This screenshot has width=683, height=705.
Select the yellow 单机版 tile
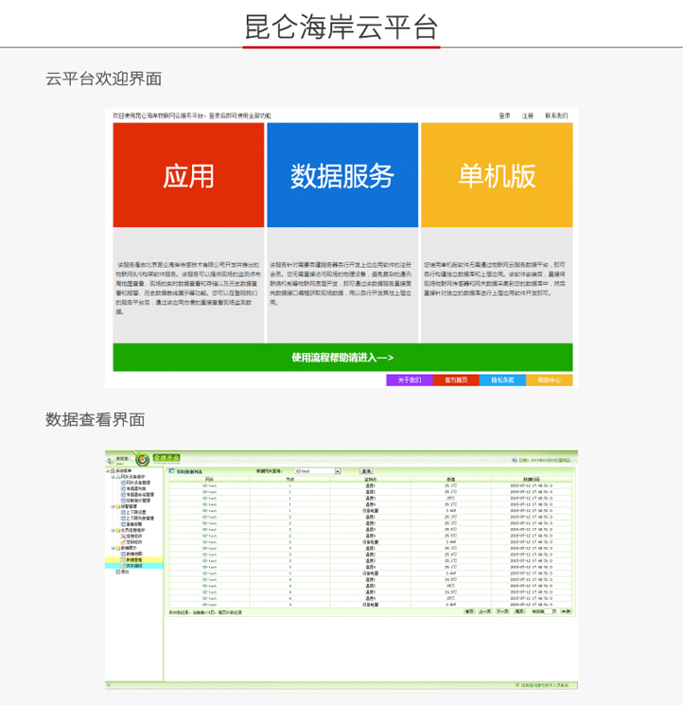coord(497,175)
